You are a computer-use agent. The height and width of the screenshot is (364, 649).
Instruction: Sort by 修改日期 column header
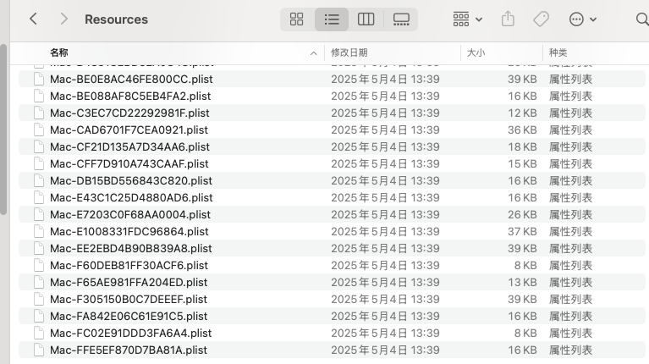click(349, 52)
